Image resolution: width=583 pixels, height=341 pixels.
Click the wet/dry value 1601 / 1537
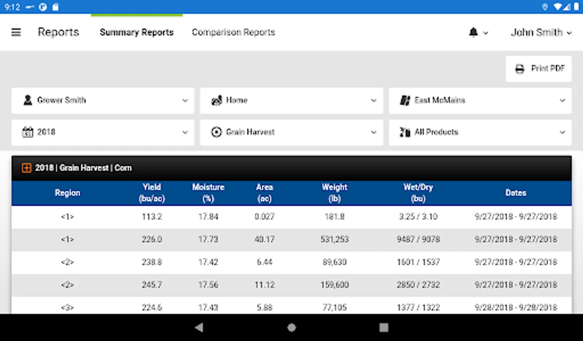(x=418, y=262)
